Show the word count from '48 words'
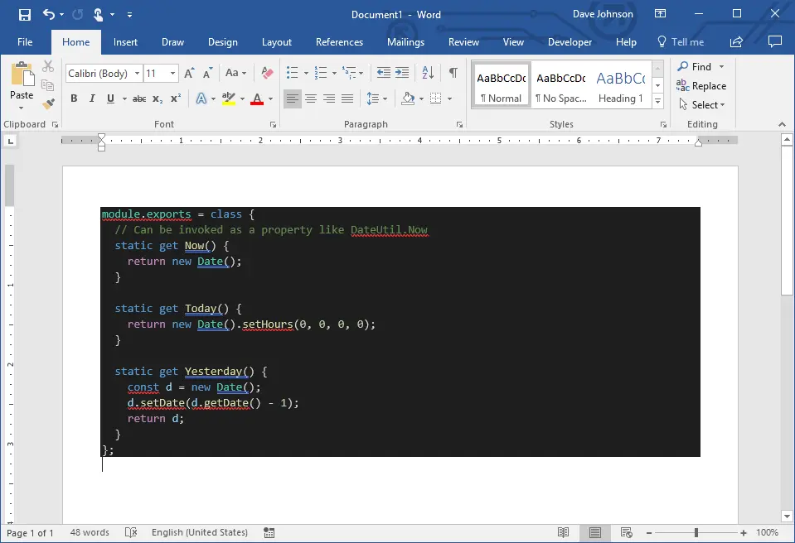This screenshot has width=795, height=543. (x=90, y=532)
